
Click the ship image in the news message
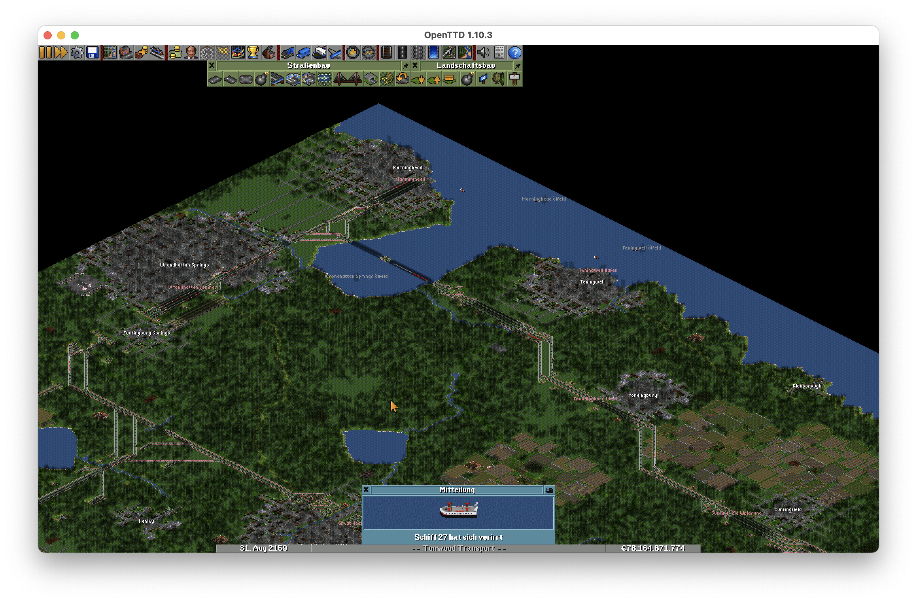tap(458, 510)
